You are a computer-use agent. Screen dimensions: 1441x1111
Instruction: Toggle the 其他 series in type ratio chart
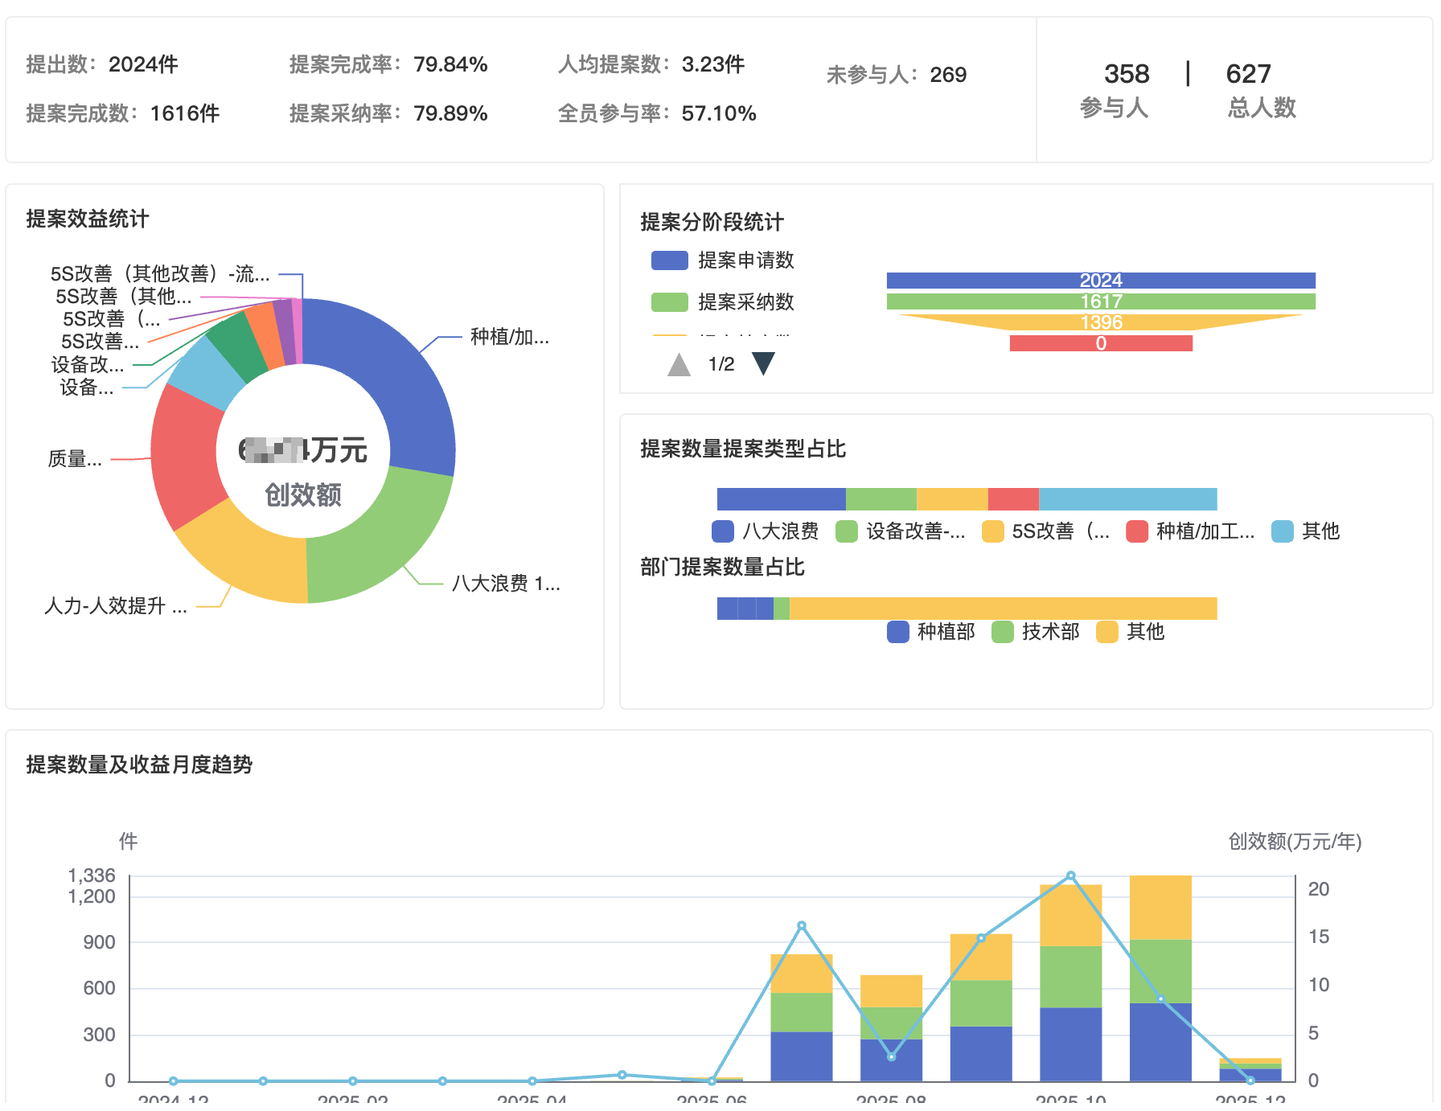(1283, 531)
